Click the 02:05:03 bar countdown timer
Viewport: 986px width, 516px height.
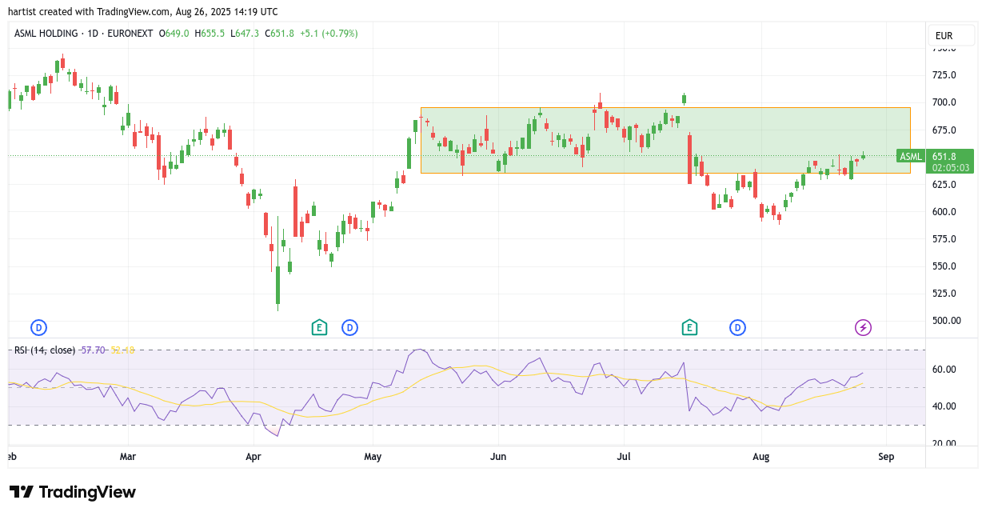click(951, 168)
